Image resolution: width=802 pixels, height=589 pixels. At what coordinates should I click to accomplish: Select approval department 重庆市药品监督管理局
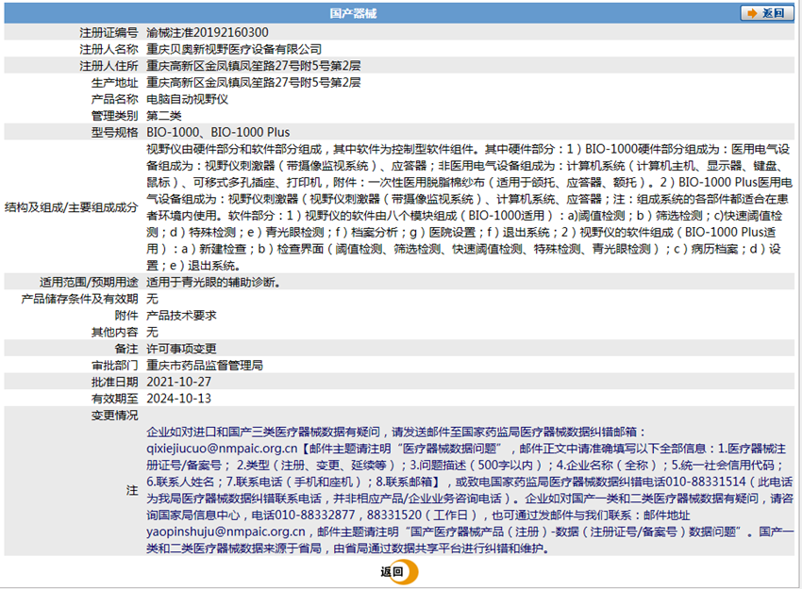(x=205, y=366)
